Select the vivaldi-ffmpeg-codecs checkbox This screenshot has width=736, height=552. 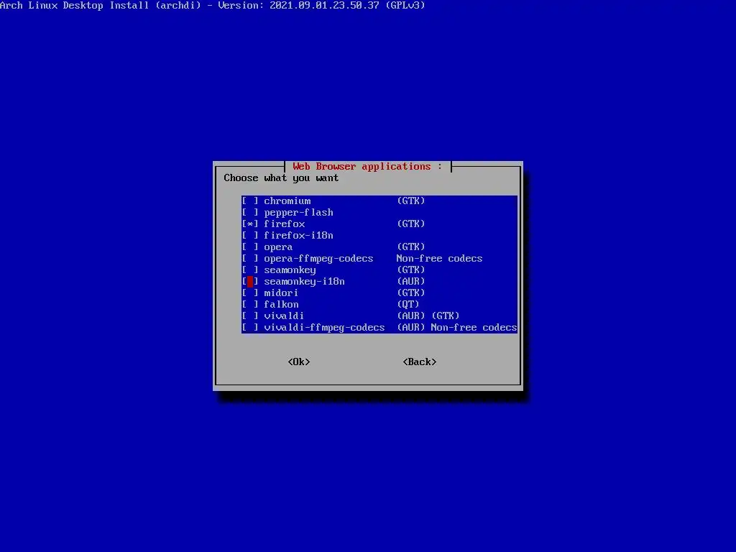click(250, 328)
